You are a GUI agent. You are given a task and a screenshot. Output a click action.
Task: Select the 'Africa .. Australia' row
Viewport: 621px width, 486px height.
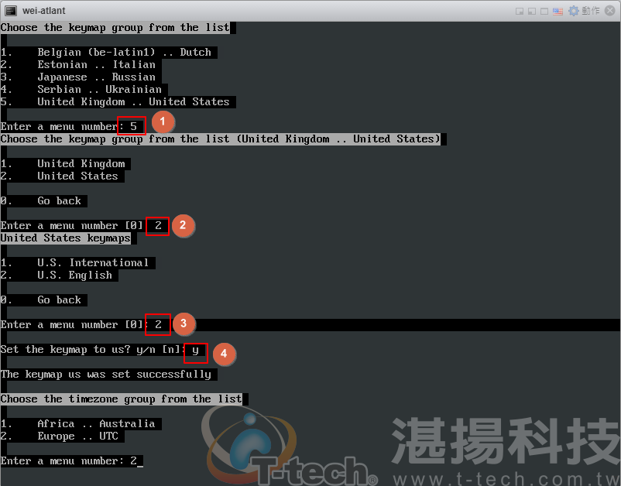[x=81, y=424]
